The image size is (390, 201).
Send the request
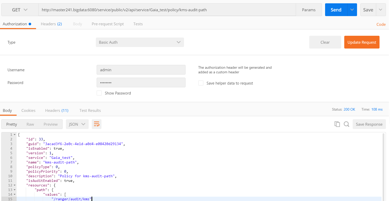pyautogui.click(x=336, y=10)
